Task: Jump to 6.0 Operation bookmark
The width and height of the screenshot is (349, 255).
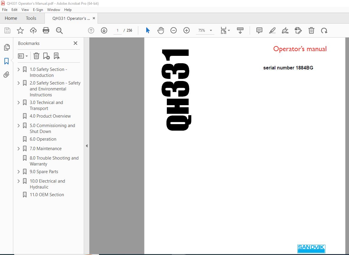Action: coord(43,139)
